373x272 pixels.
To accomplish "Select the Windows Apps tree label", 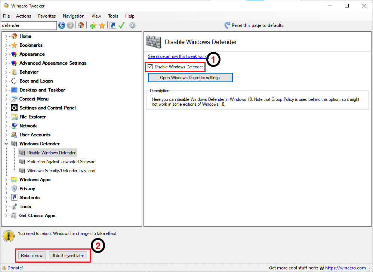I will (35, 180).
